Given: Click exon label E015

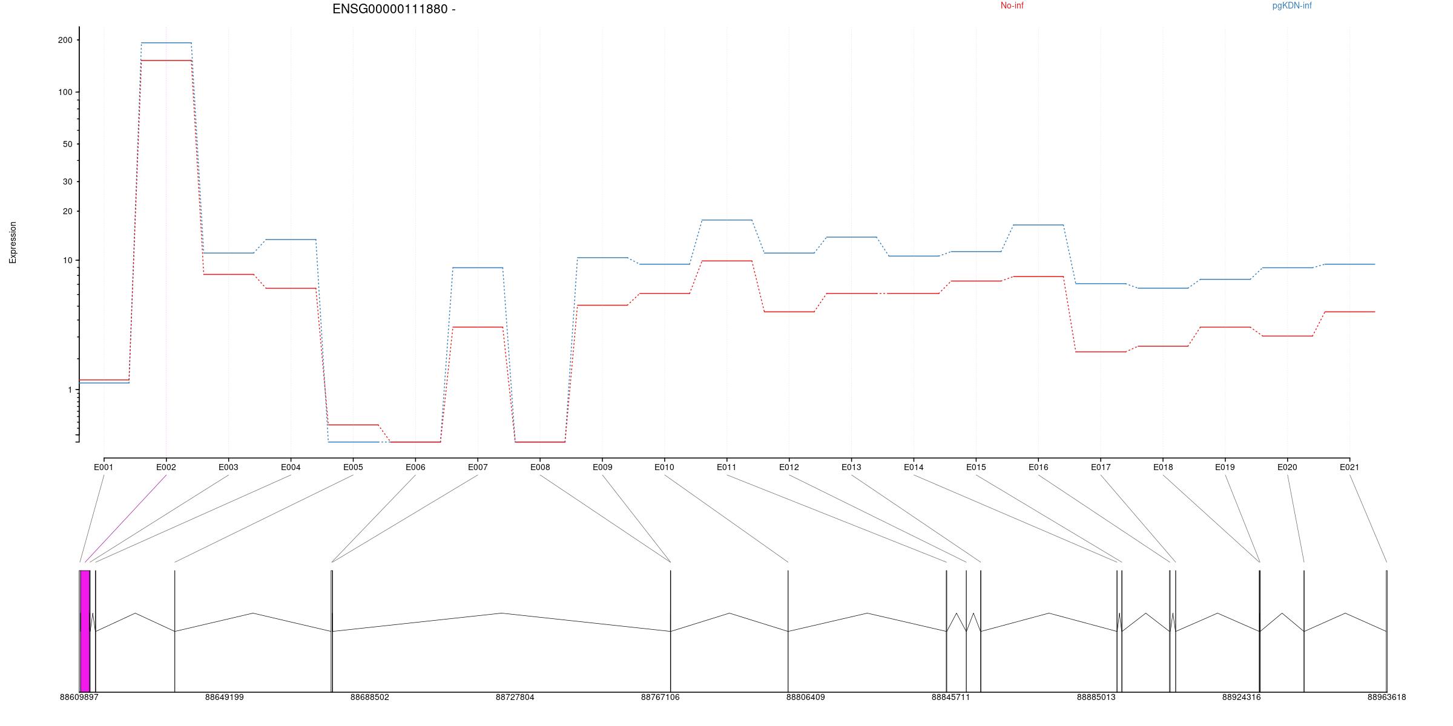Looking at the screenshot, I should pos(976,467).
